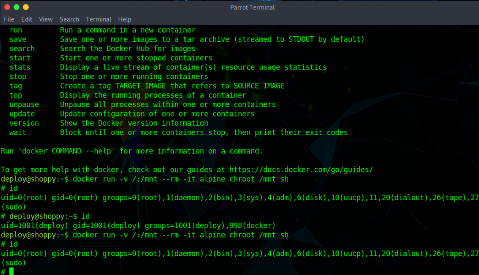
Task: Click the green window button
Action: (x=16, y=7)
